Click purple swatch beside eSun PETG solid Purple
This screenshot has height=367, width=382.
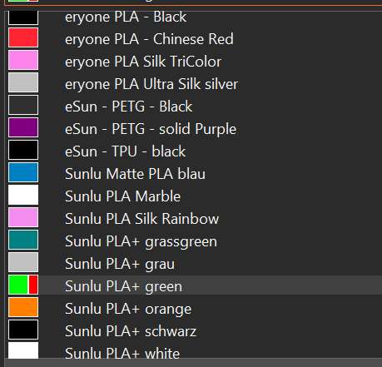pyautogui.click(x=23, y=127)
